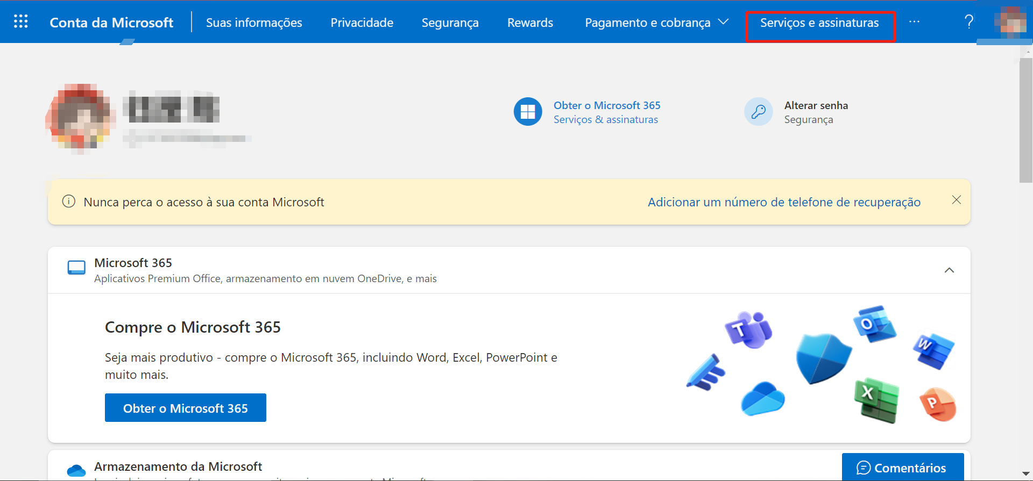Click the help question mark icon
The image size is (1033, 481).
968,22
